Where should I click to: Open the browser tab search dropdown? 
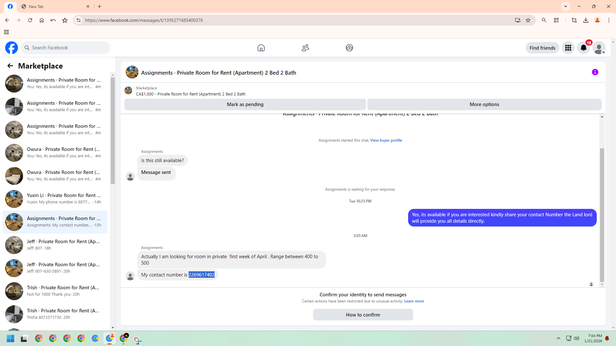pos(566,6)
